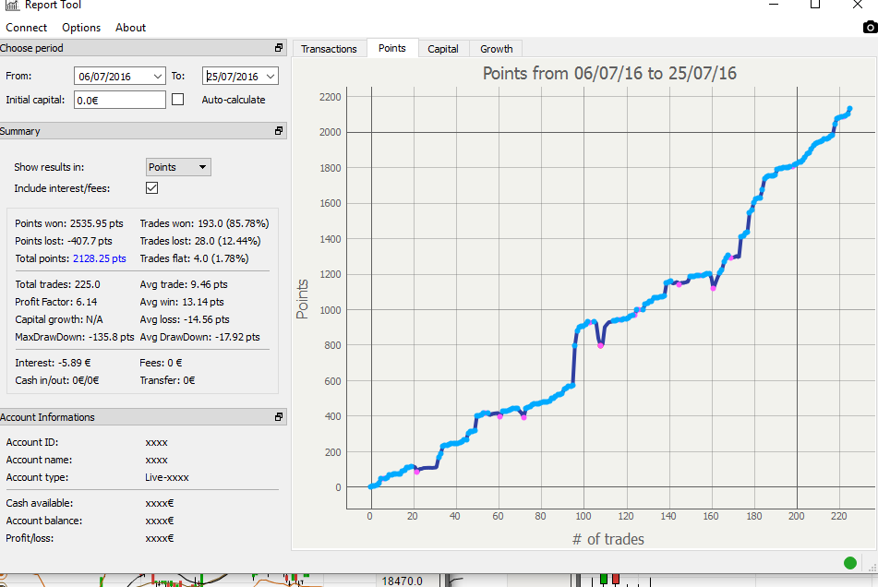Image resolution: width=878 pixels, height=587 pixels.
Task: Enable the Auto-calculate checkbox
Action: [x=178, y=100]
